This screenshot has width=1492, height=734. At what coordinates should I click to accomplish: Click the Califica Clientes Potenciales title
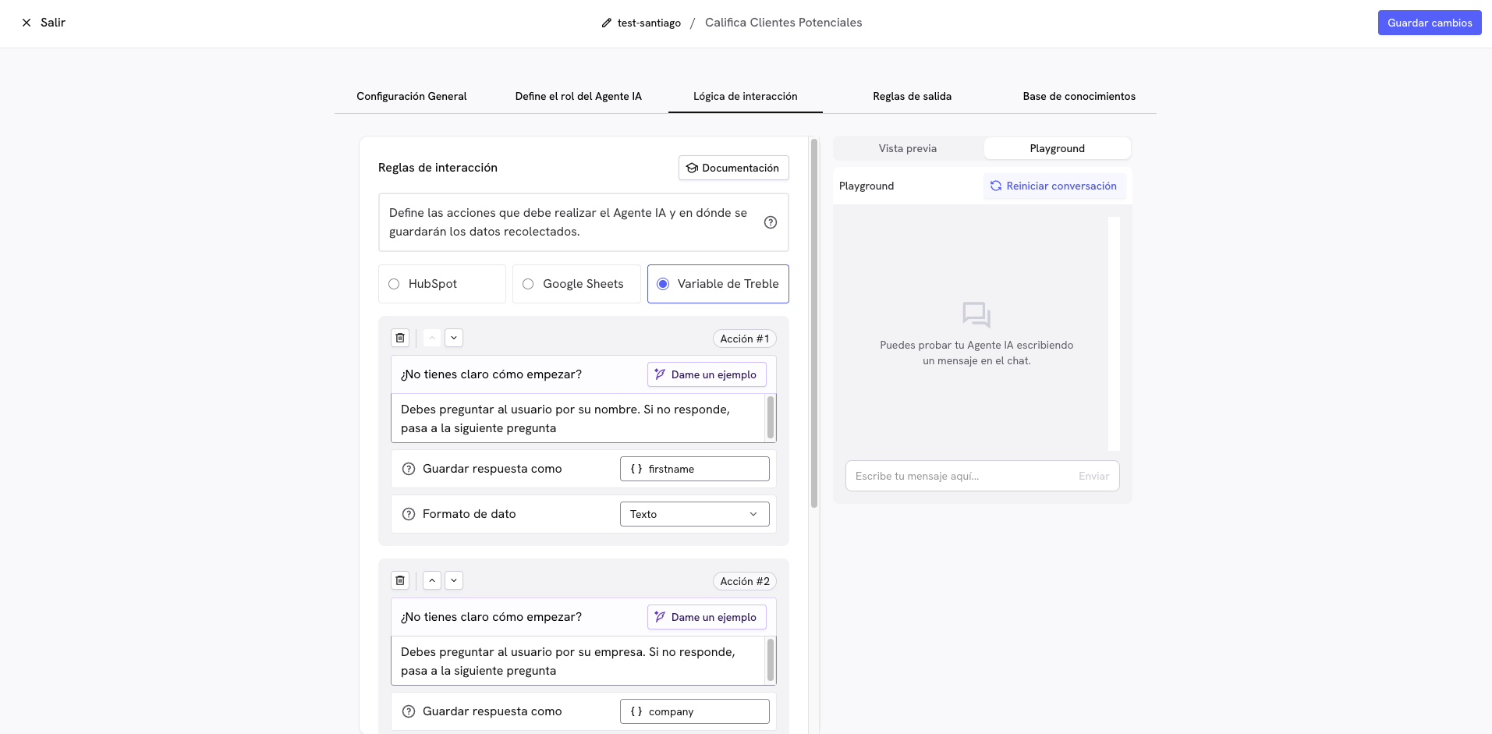pos(784,23)
